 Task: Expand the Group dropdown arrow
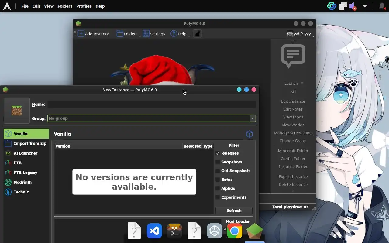click(252, 118)
